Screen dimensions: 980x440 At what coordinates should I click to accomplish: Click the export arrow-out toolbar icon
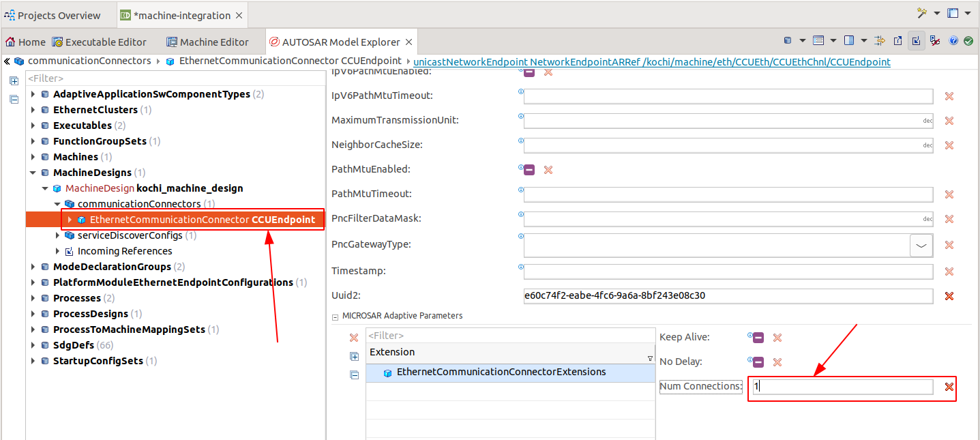pyautogui.click(x=898, y=41)
